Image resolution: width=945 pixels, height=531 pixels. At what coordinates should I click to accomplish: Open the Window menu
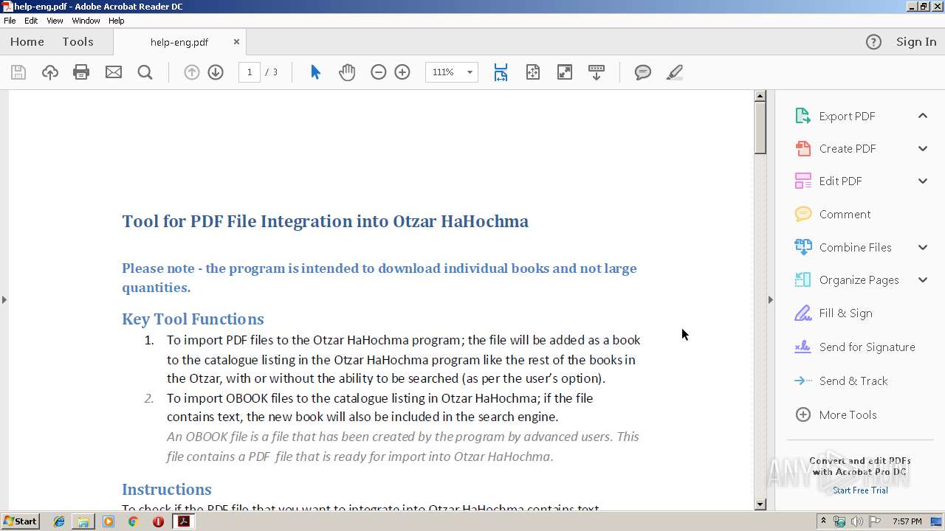click(x=86, y=21)
